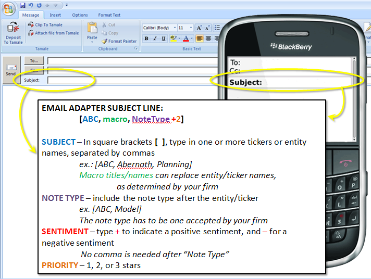Click Attach file from Tamale
This screenshot has width=371, height=279.
click(54, 33)
